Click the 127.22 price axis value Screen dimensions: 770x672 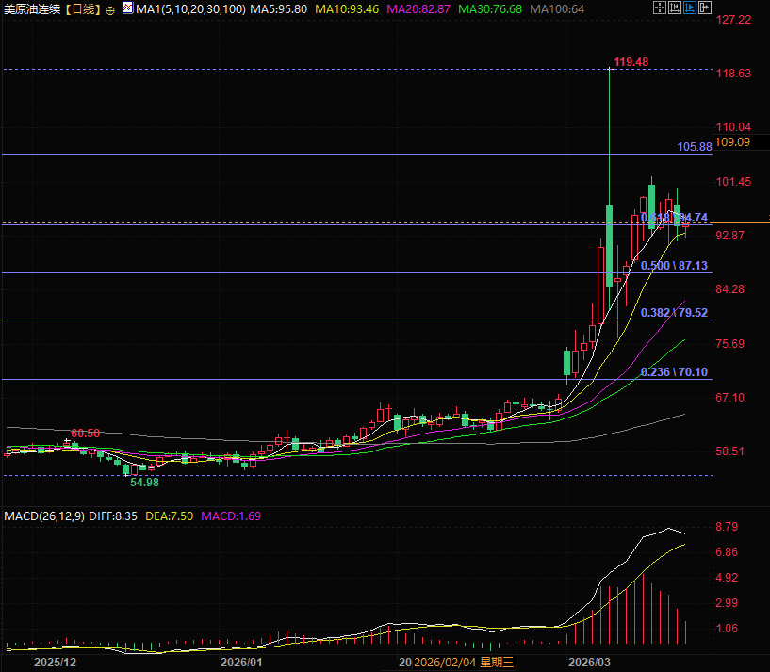tap(733, 20)
